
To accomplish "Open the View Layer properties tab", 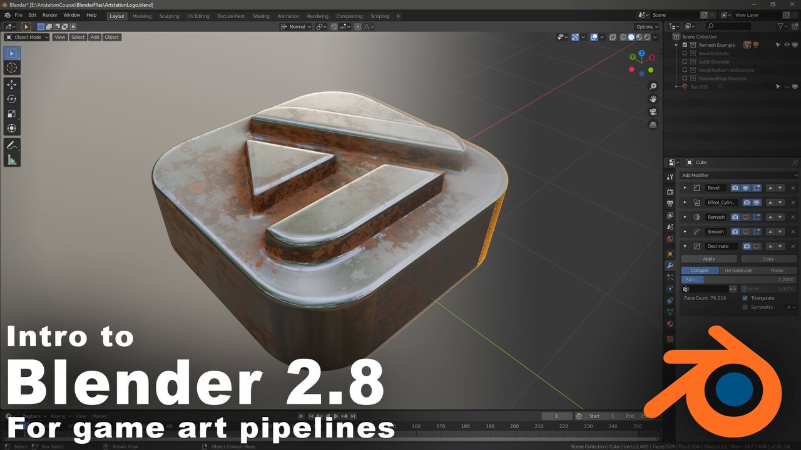I will click(x=670, y=215).
